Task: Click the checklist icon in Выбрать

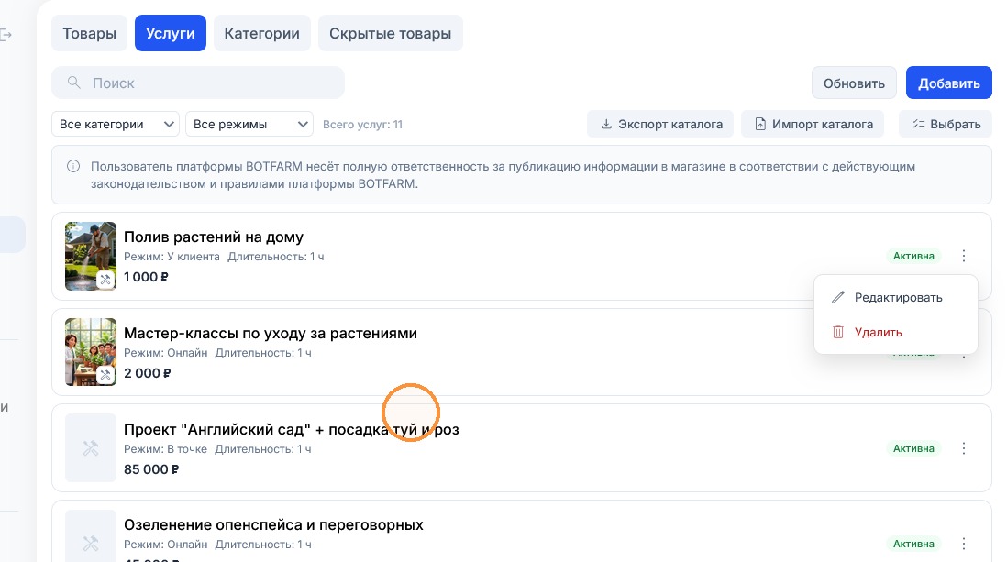Action: pyautogui.click(x=918, y=124)
